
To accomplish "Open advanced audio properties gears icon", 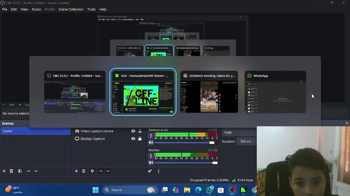I will click(x=150, y=171).
